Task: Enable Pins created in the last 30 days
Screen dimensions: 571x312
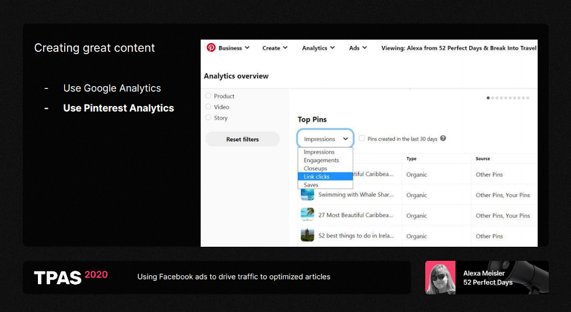Action: tap(362, 139)
